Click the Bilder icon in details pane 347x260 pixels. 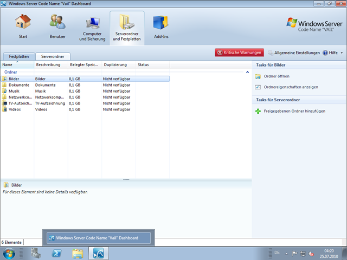pos(7,185)
